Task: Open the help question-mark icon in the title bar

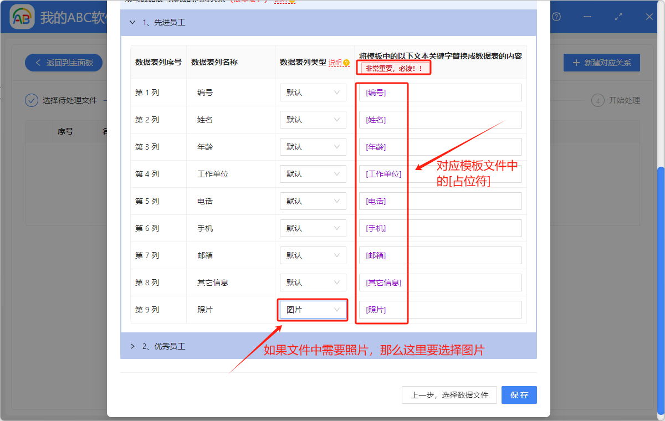Action: pyautogui.click(x=556, y=17)
